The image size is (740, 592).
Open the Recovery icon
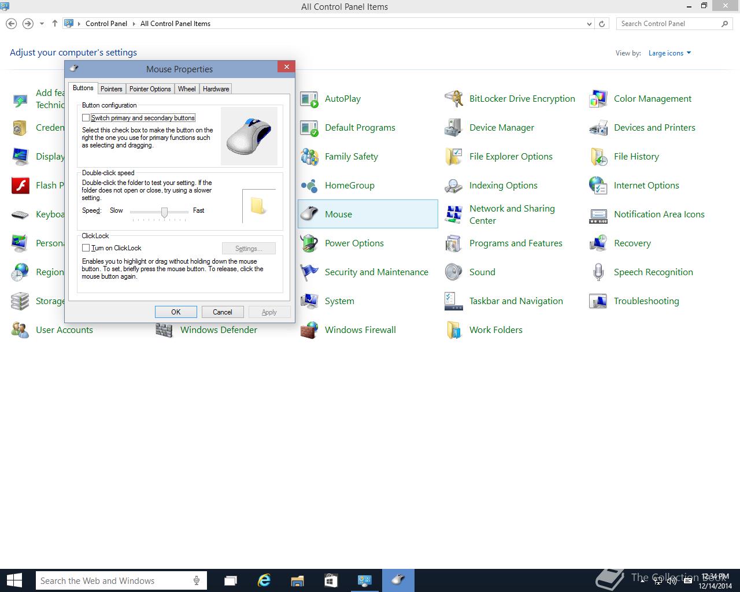click(x=598, y=243)
